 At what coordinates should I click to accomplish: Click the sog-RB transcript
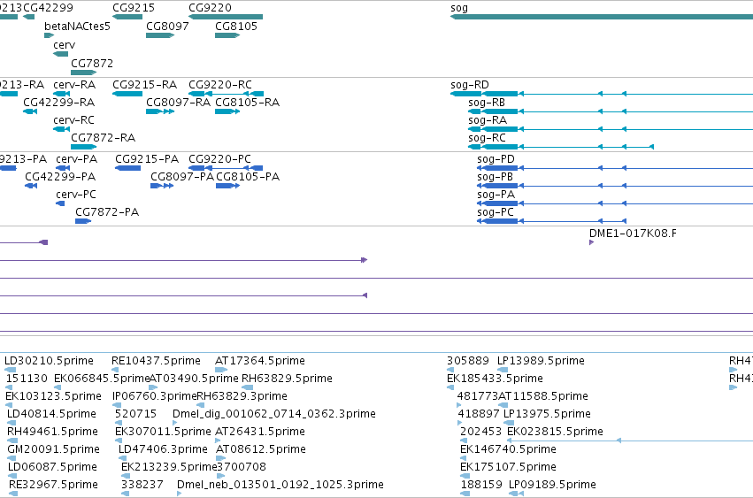611,111
